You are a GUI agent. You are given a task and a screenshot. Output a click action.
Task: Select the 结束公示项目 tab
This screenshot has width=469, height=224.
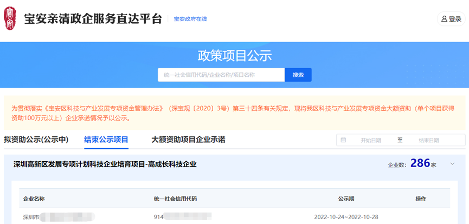click(106, 140)
